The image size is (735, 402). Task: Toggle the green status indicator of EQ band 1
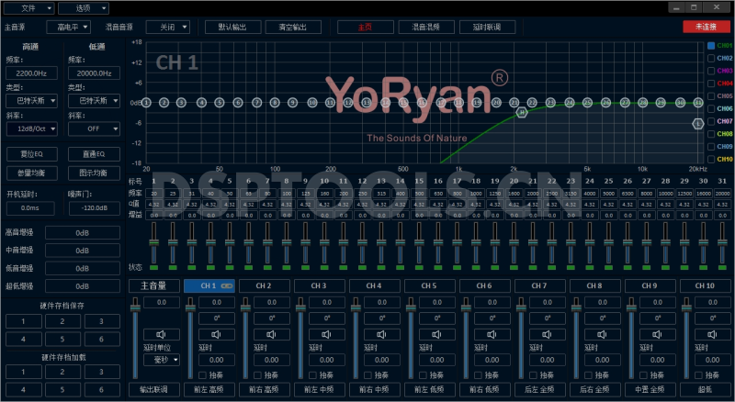click(x=153, y=267)
